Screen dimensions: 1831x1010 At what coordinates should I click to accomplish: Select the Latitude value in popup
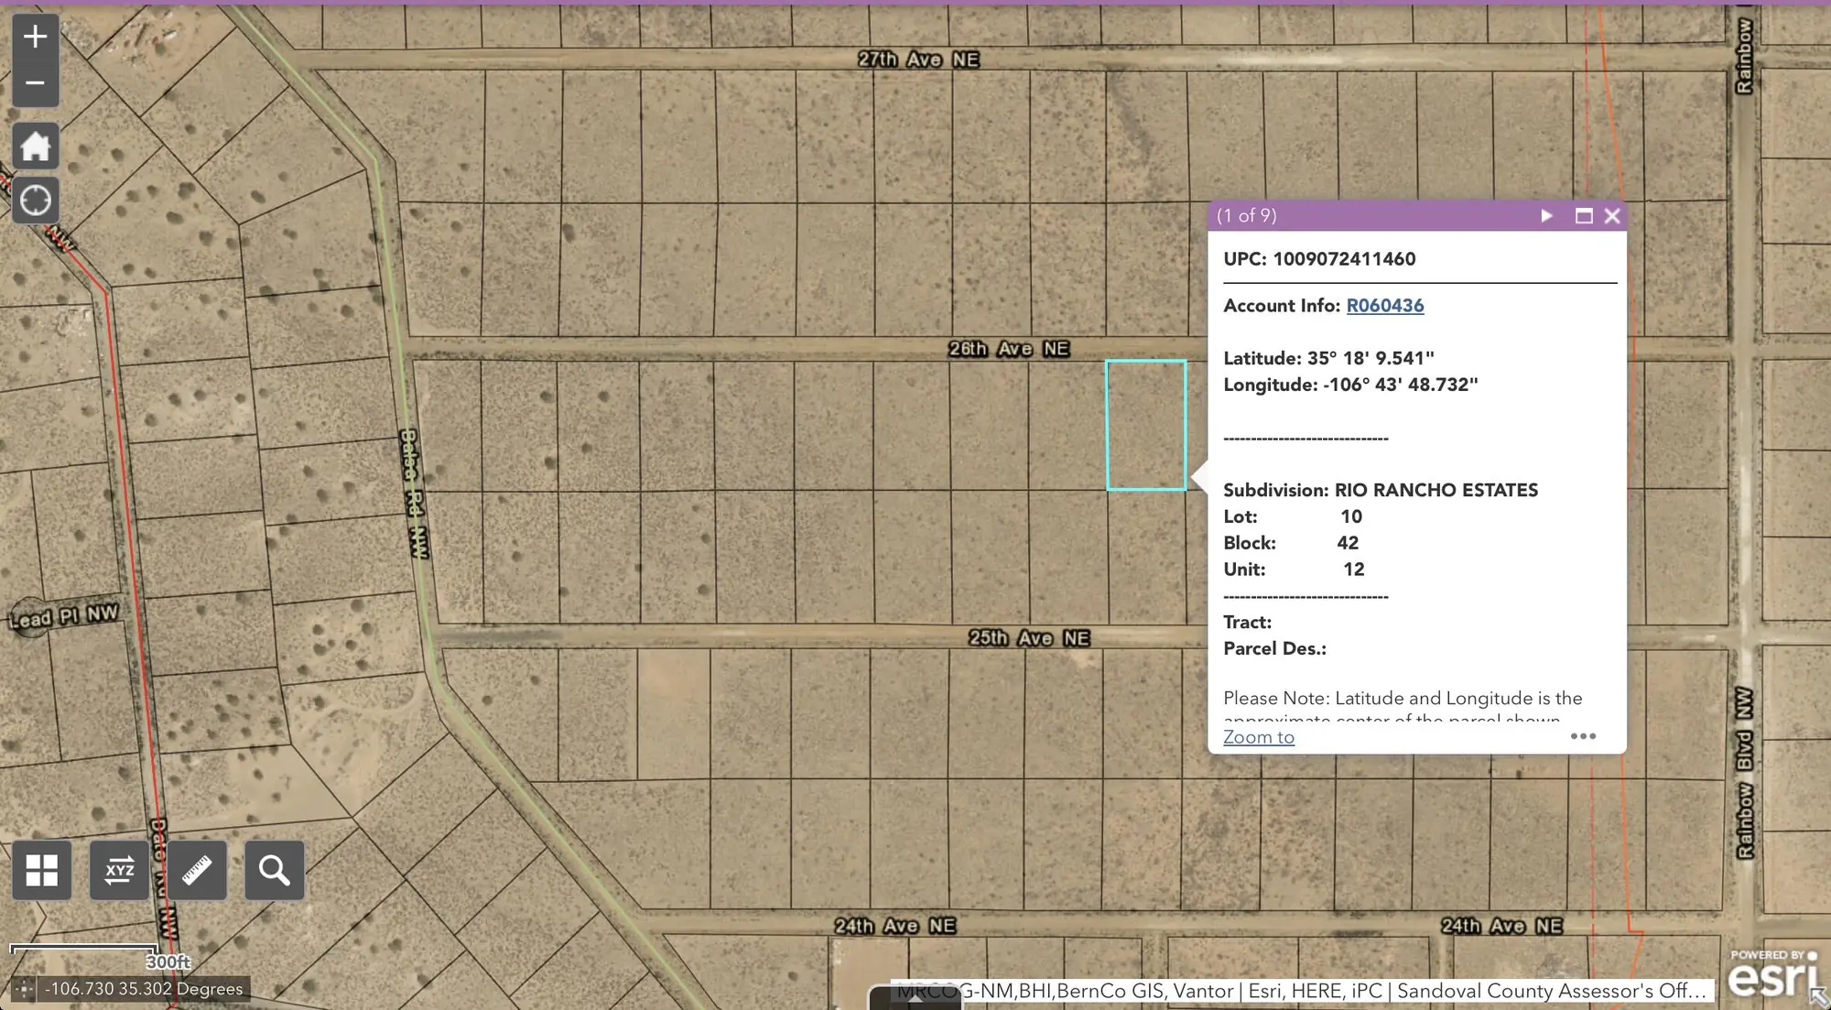point(1371,358)
